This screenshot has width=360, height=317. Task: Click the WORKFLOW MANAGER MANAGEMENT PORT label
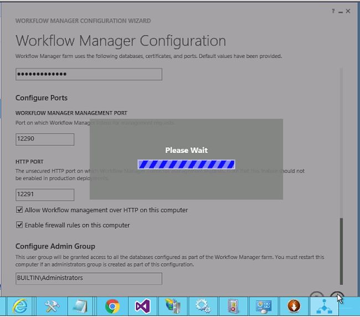71,113
